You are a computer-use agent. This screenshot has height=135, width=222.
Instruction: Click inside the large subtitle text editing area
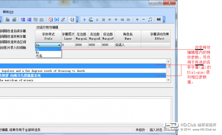pyautogui.click(x=85, y=111)
